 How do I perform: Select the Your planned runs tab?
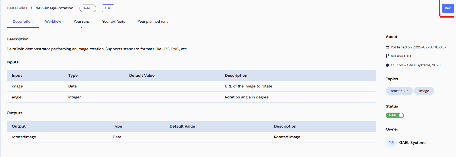pos(153,22)
